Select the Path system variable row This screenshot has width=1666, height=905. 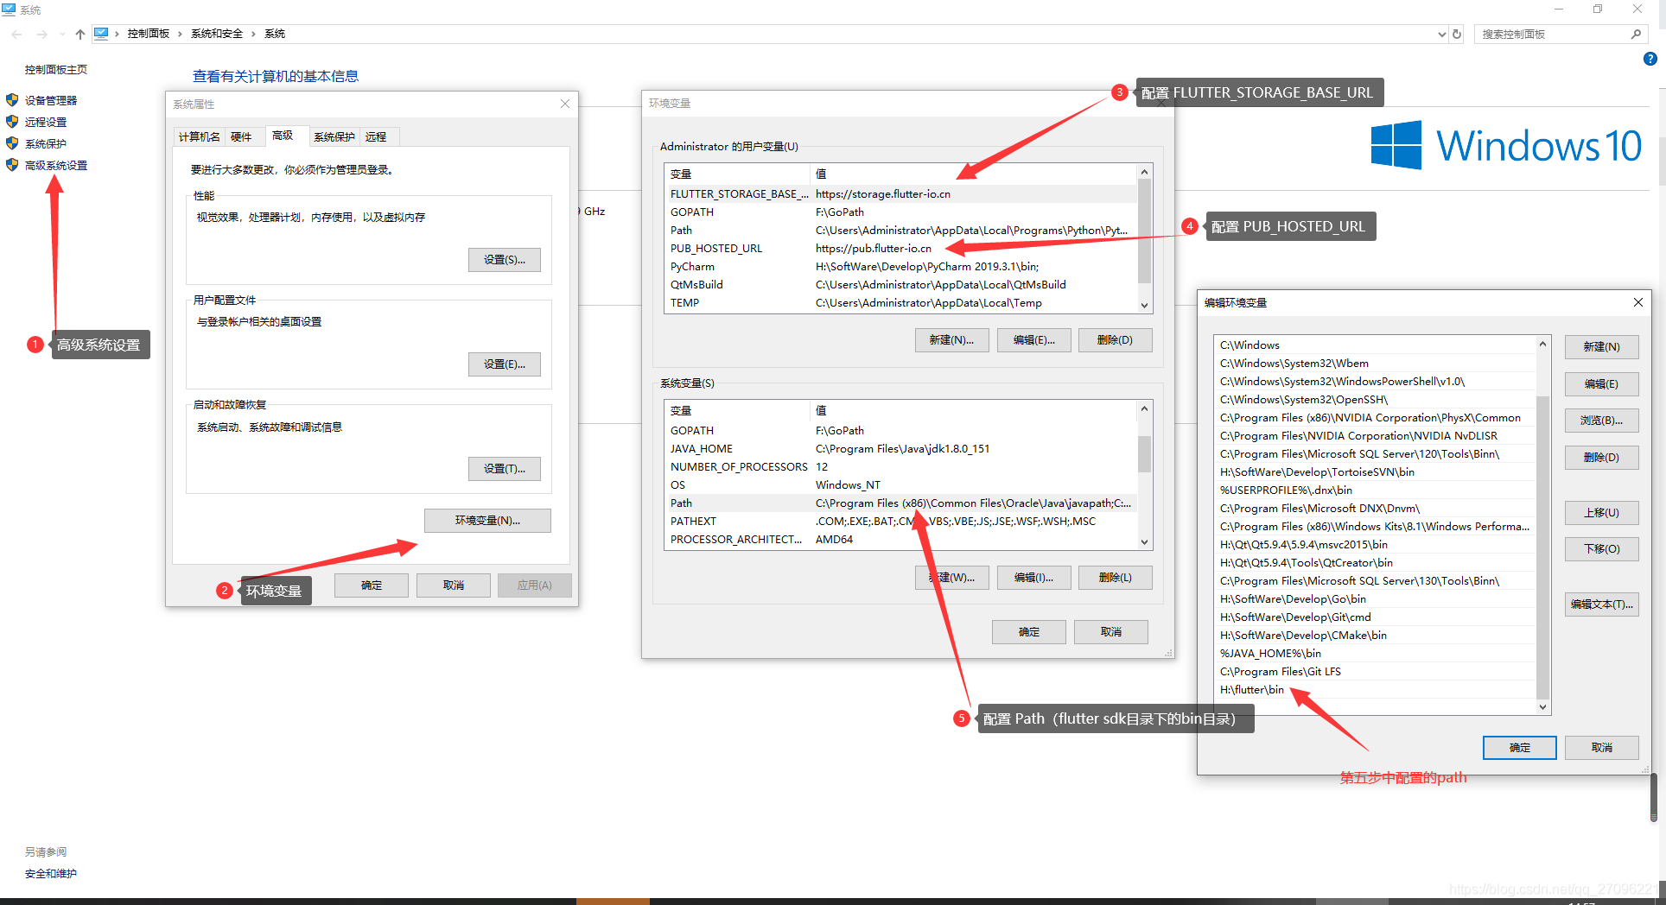902,503
